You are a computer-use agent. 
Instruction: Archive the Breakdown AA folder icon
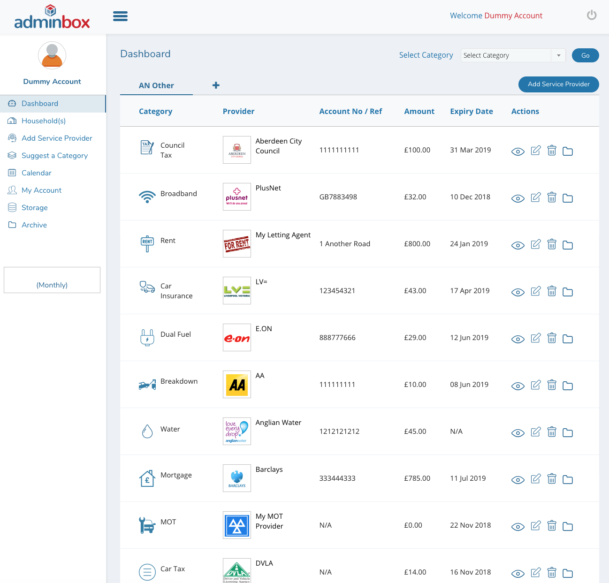pyautogui.click(x=568, y=386)
